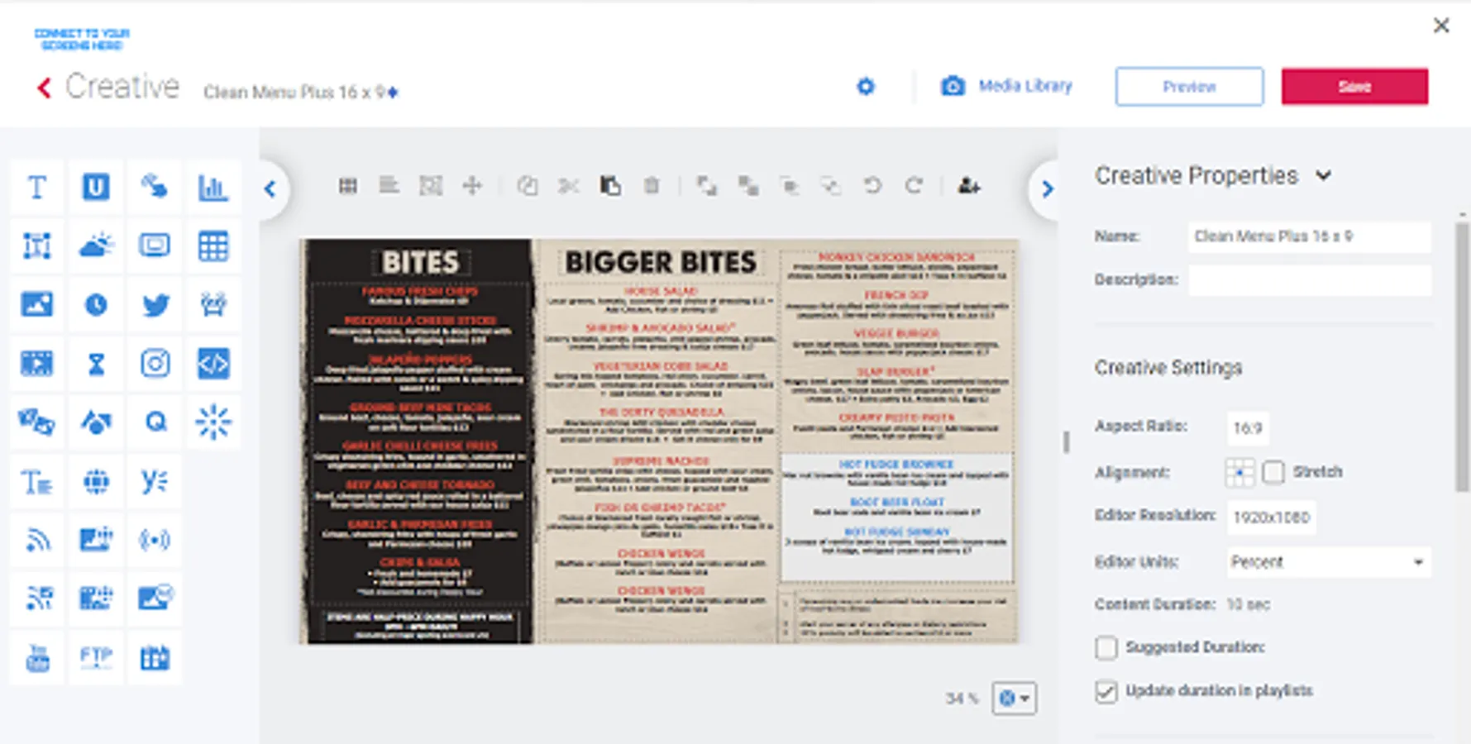Open the Weather widget tool
Image resolution: width=1471 pixels, height=744 pixels.
tap(95, 245)
